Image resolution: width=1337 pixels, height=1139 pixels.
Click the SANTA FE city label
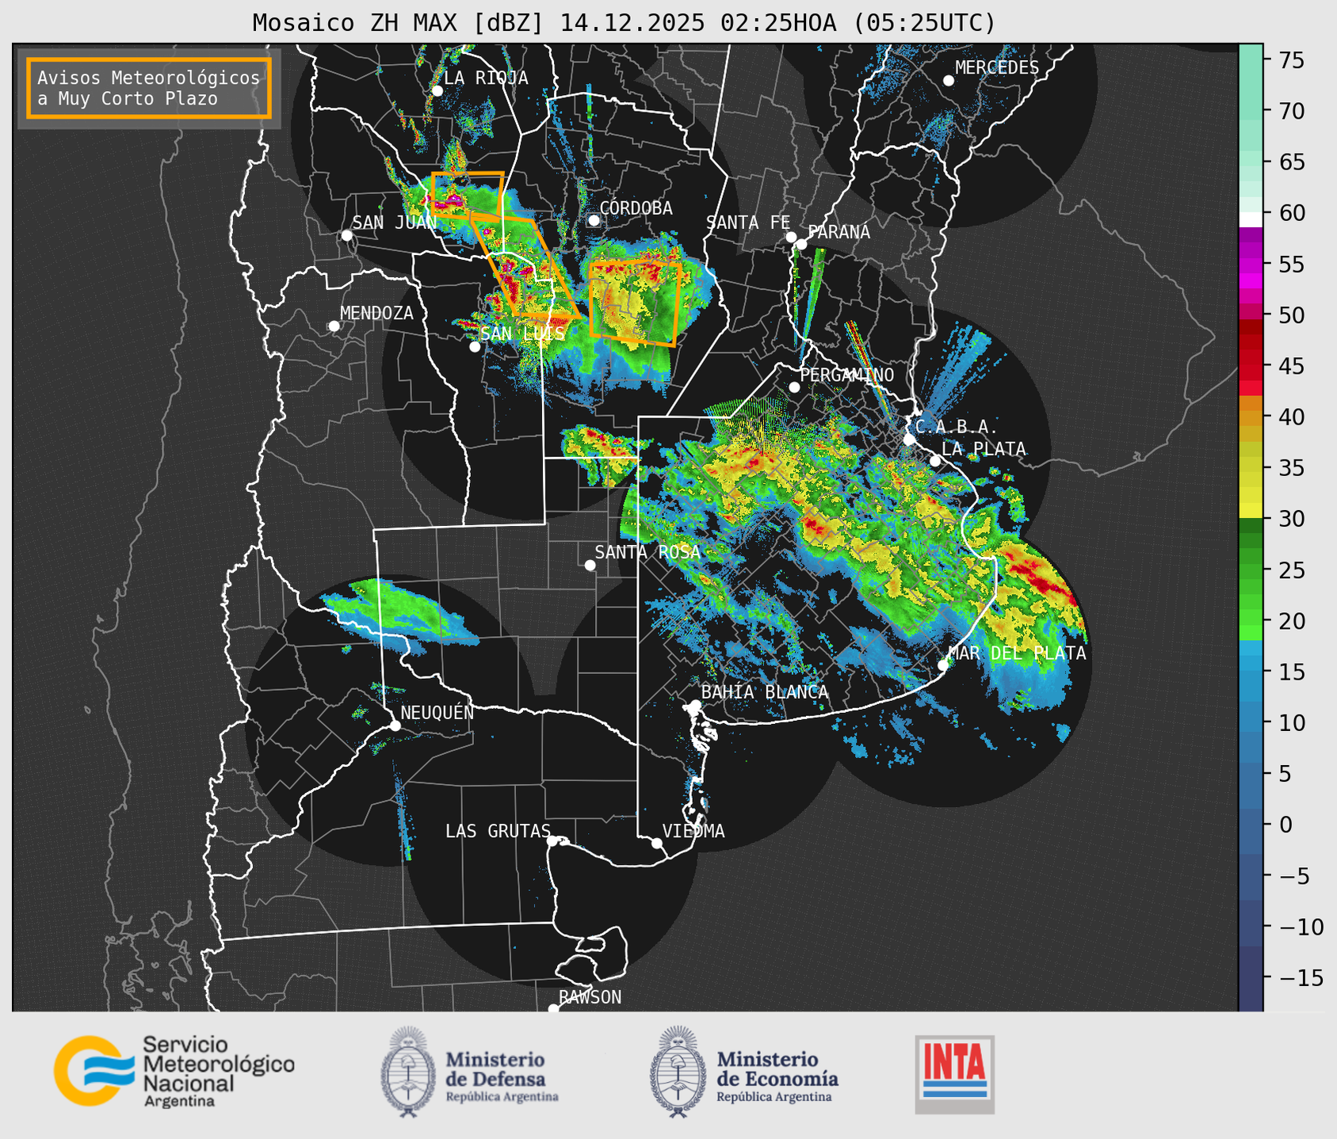[x=748, y=223]
